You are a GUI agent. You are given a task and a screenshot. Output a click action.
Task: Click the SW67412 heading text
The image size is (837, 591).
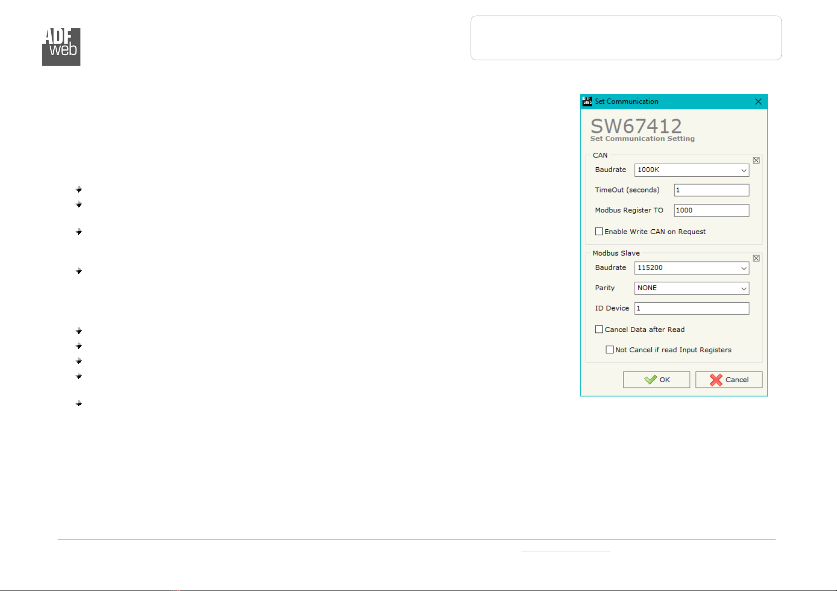[x=636, y=126]
